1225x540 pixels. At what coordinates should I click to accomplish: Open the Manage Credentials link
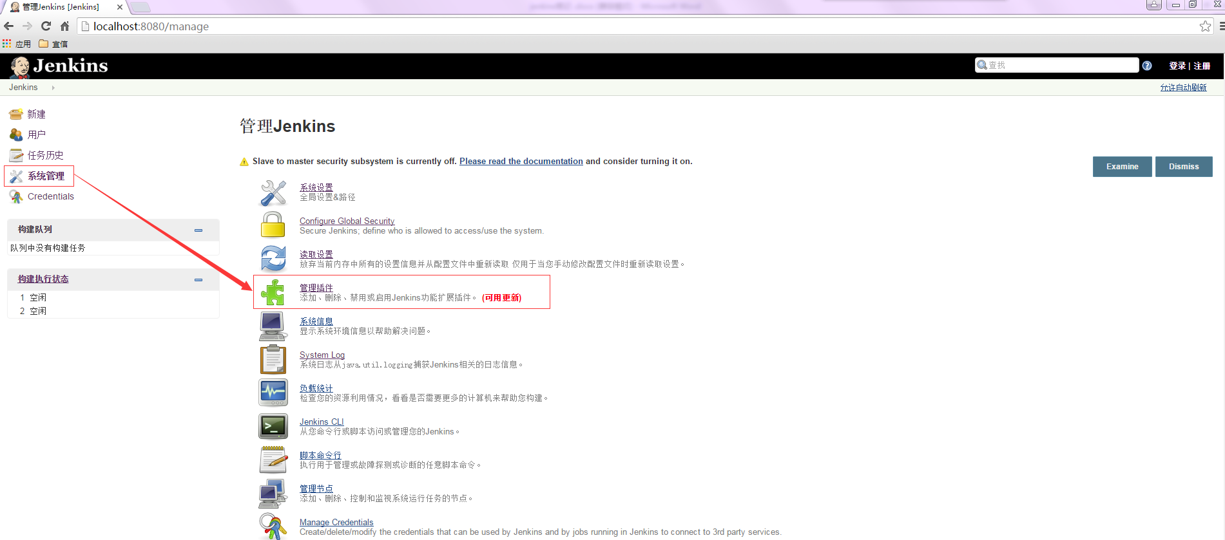(336, 522)
